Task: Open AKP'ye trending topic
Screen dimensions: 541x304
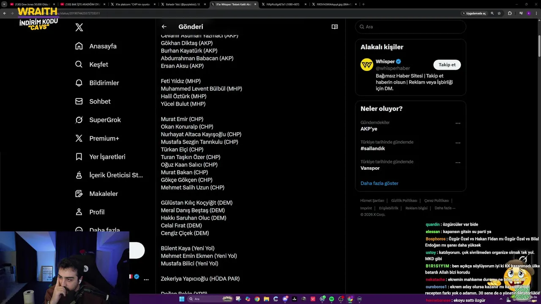Action: [x=369, y=129]
